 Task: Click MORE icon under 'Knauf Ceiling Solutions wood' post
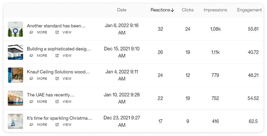(x=31, y=78)
